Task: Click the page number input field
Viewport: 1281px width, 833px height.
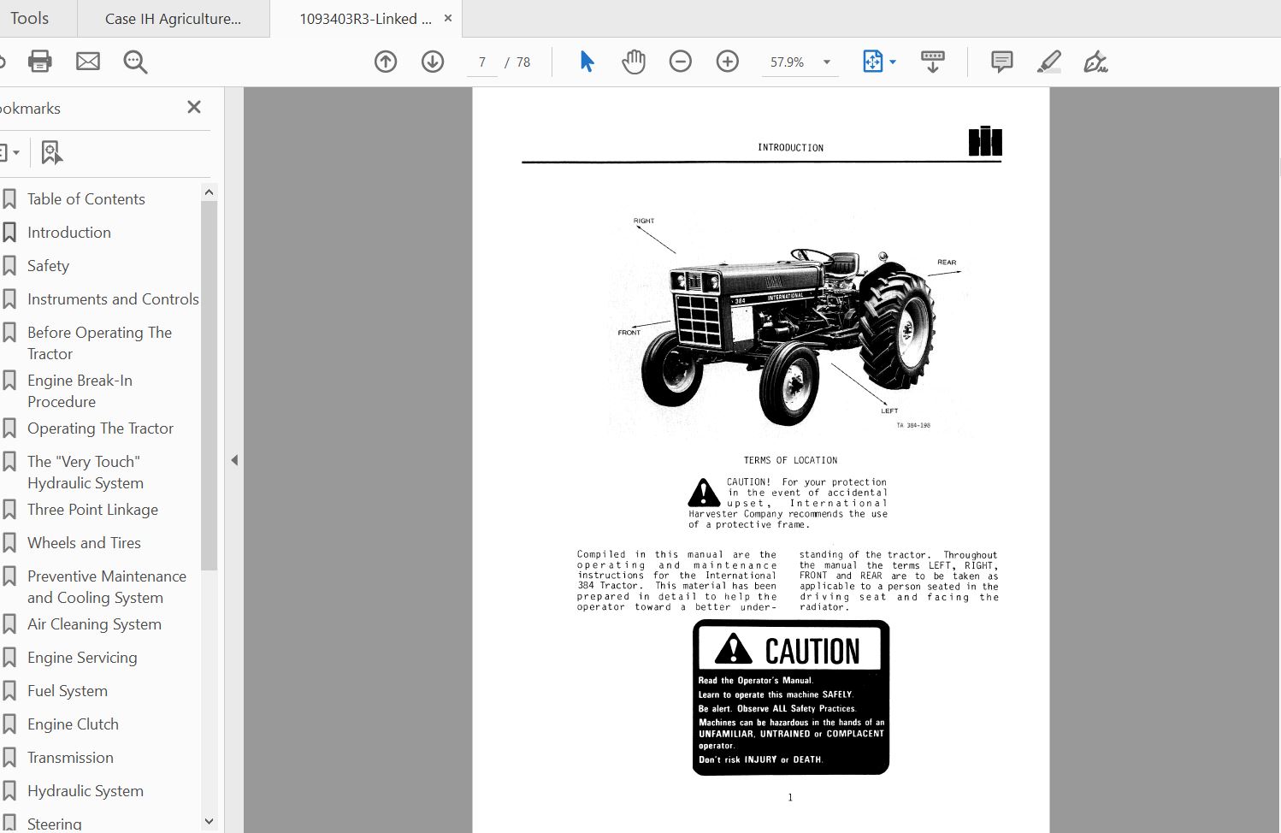Action: click(x=481, y=62)
